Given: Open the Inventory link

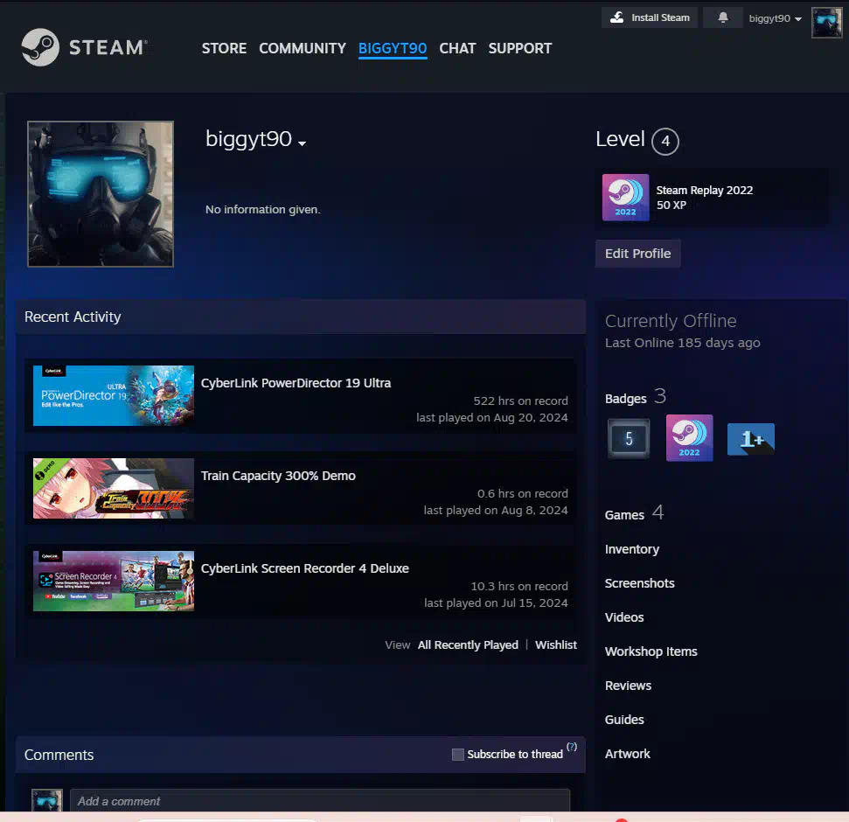Looking at the screenshot, I should (632, 549).
